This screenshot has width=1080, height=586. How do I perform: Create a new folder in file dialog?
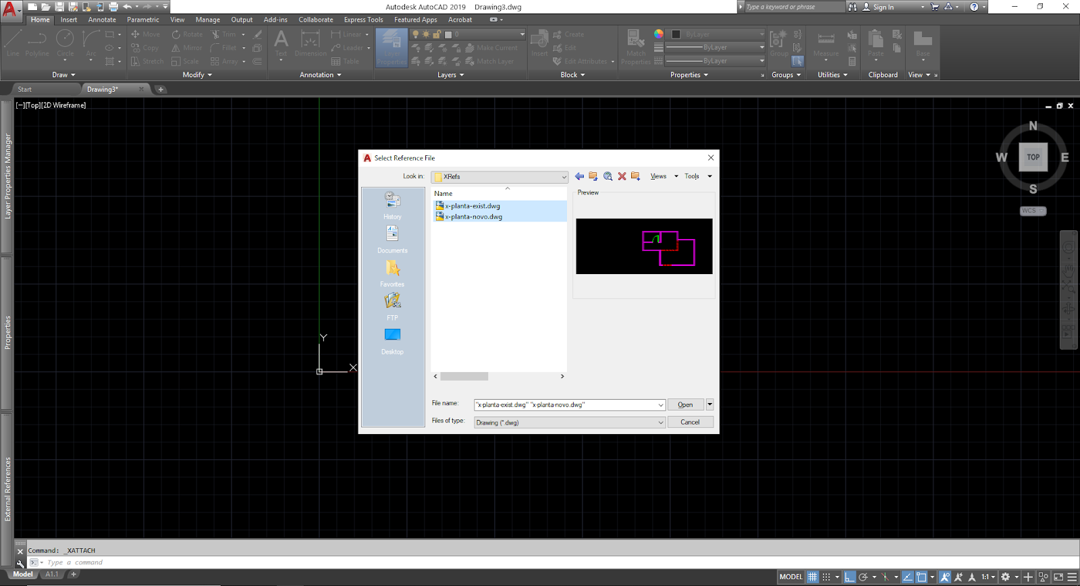pyautogui.click(x=636, y=176)
